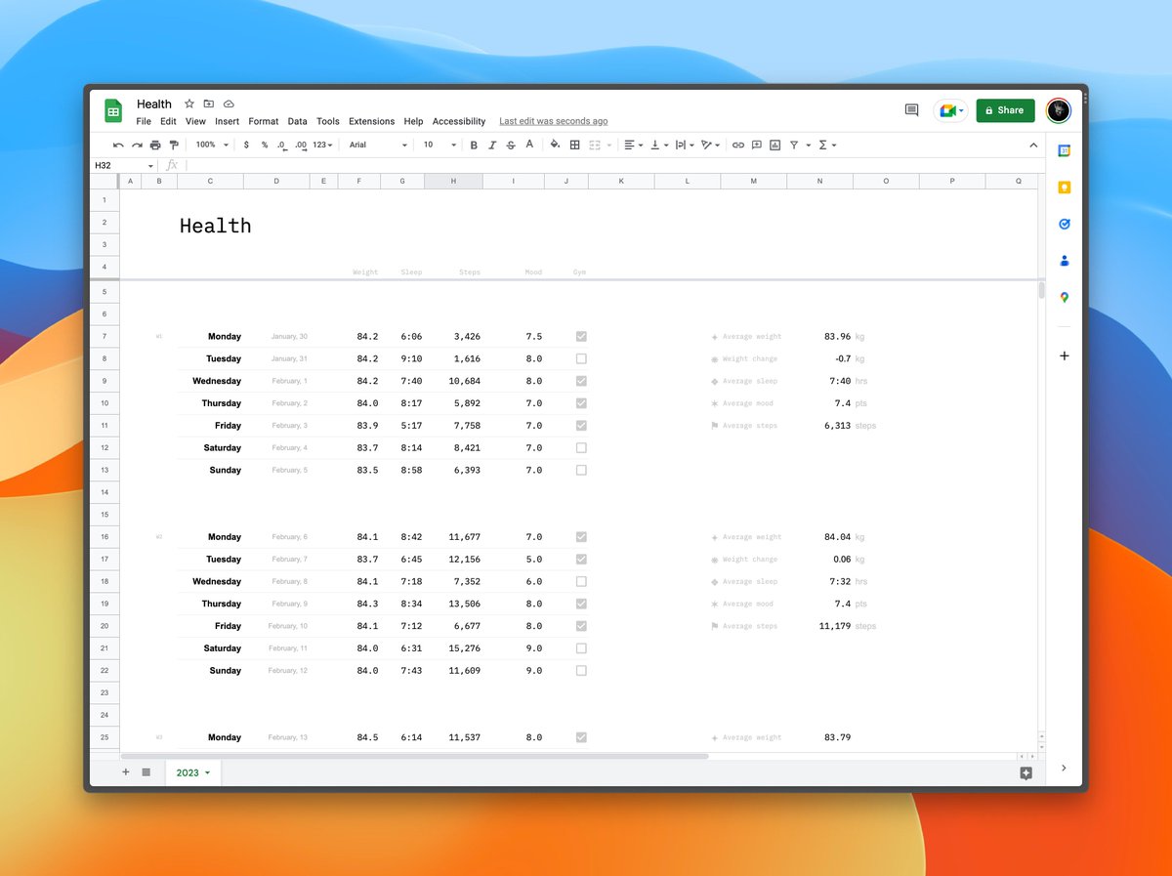Open Contacts side panel
Image resolution: width=1172 pixels, height=876 pixels.
[1065, 261]
